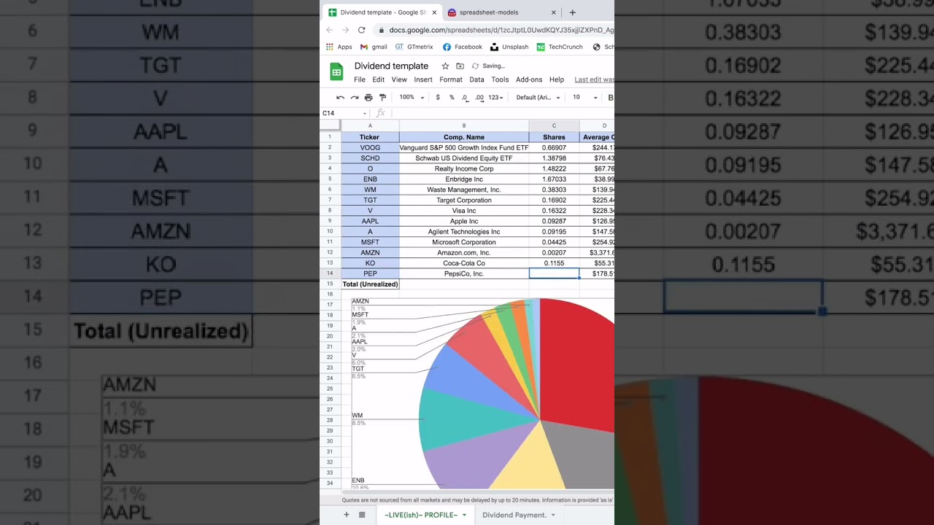This screenshot has width=934, height=525.
Task: Select column B header
Action: click(x=464, y=125)
